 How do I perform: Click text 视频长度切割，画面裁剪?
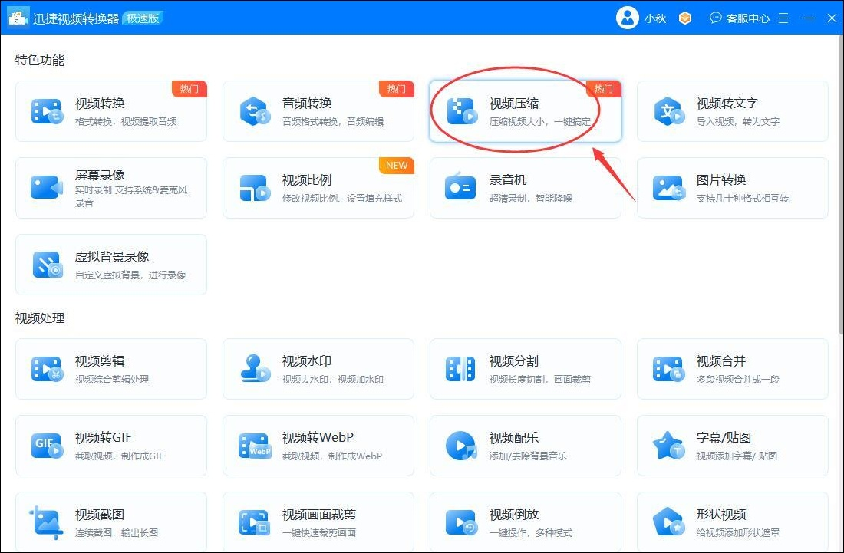[540, 379]
